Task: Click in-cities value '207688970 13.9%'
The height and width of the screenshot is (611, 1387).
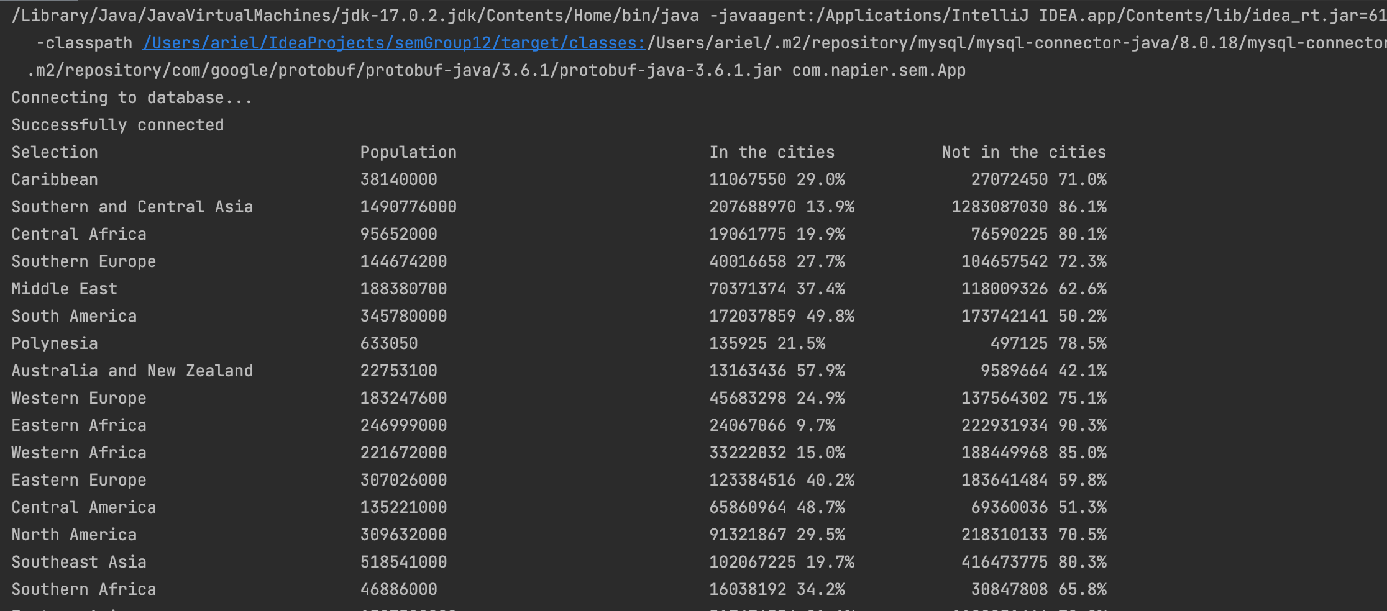Action: pos(782,207)
